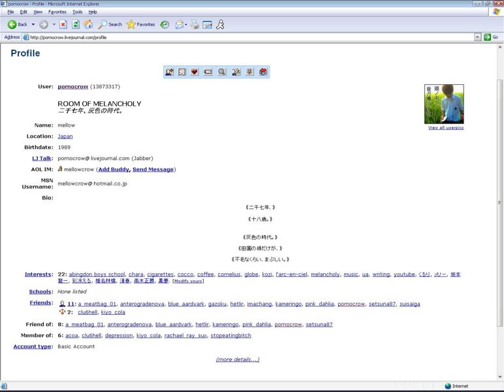Click the user profile picture thumbnail
This screenshot has height=392, width=504.
[444, 104]
